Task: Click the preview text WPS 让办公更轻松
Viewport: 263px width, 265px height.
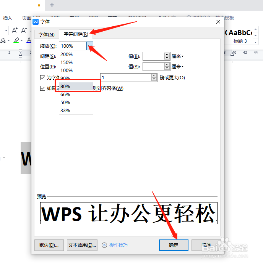Action: [x=129, y=213]
